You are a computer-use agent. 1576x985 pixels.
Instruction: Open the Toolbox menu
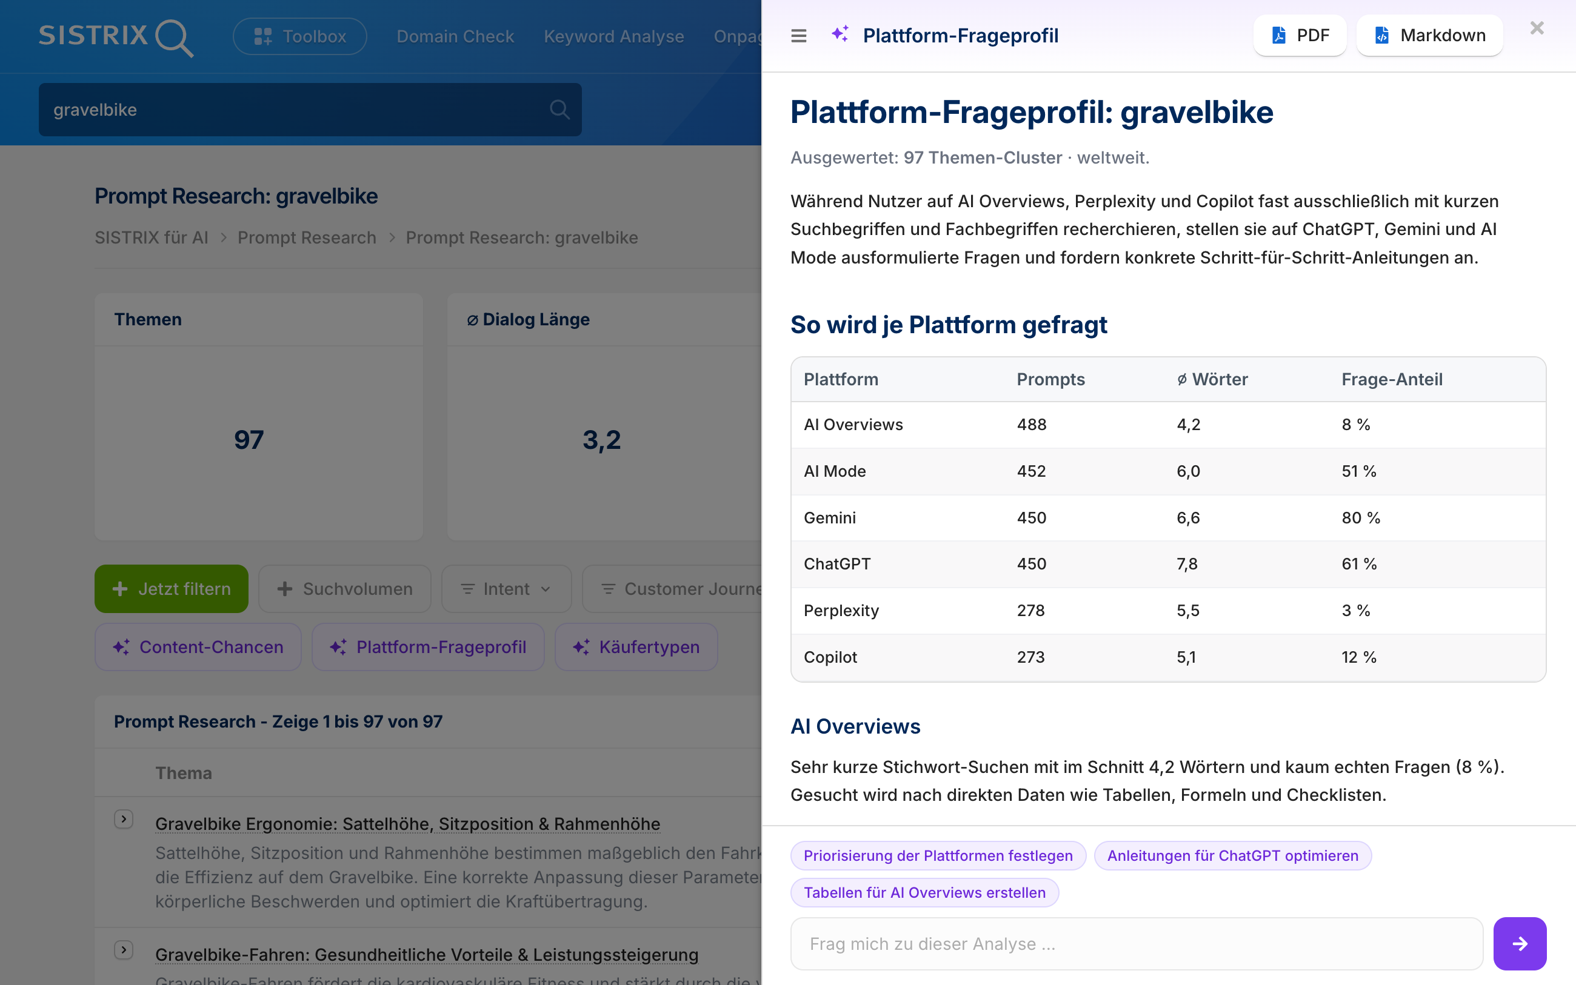(x=300, y=36)
